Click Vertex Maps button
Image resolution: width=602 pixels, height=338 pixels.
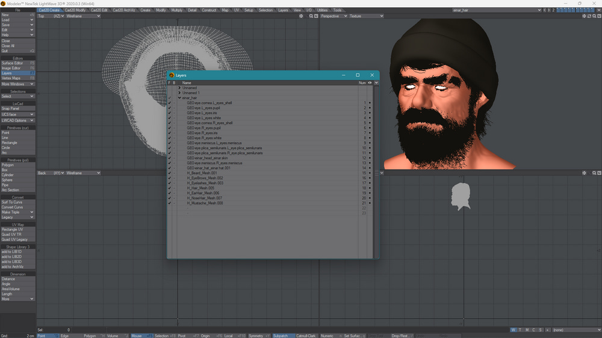click(x=17, y=78)
